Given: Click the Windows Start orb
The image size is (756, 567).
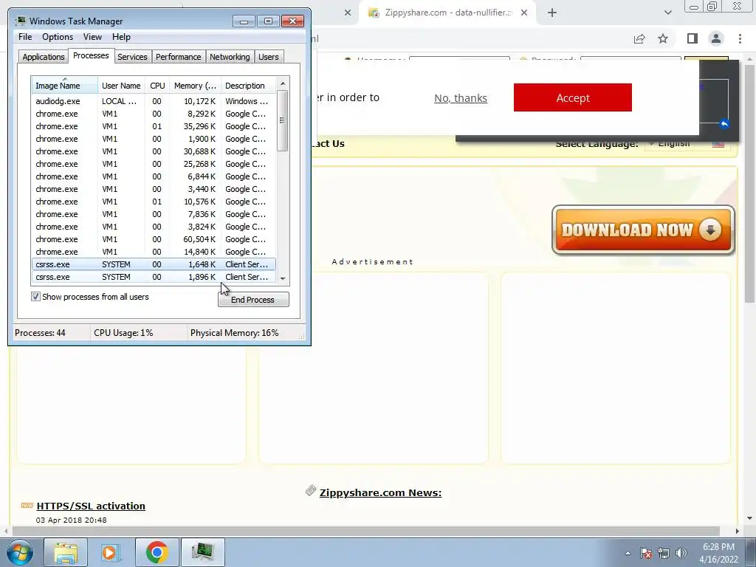Looking at the screenshot, I should click(19, 552).
